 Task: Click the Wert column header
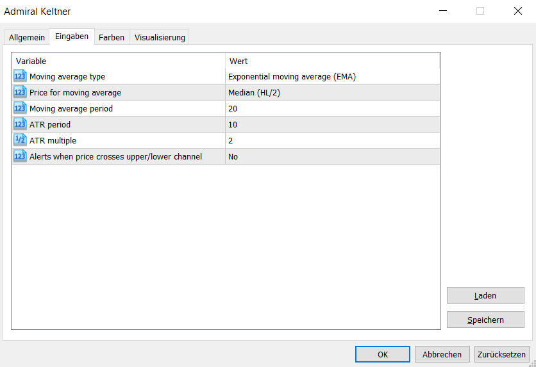[x=332, y=61]
